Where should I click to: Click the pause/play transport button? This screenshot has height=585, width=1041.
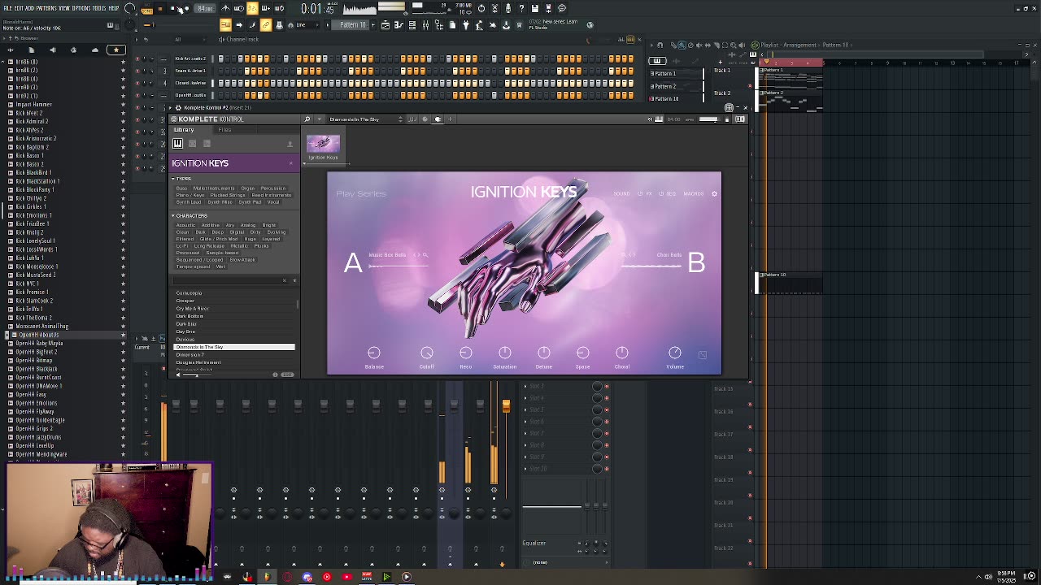160,9
